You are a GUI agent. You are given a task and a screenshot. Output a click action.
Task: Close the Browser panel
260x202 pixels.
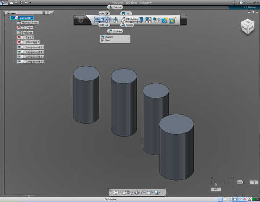[x=52, y=13]
